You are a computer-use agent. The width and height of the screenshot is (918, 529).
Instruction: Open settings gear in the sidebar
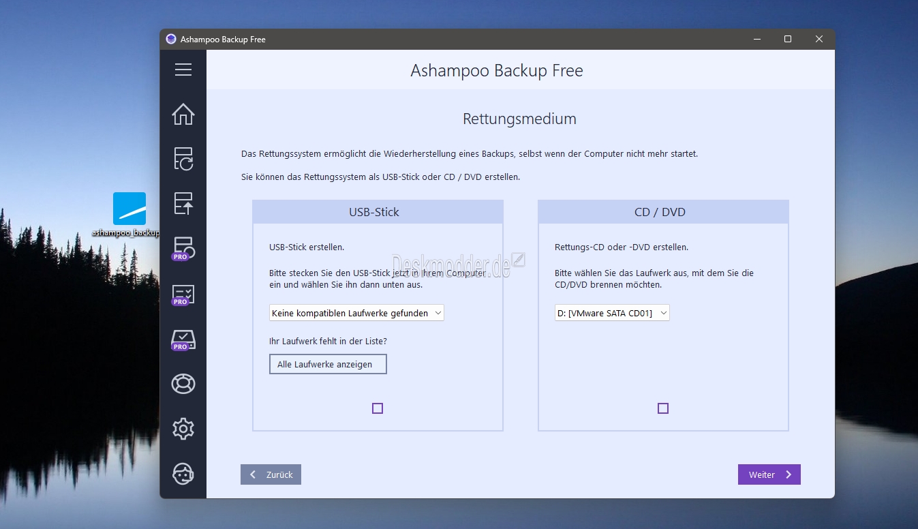pyautogui.click(x=183, y=429)
